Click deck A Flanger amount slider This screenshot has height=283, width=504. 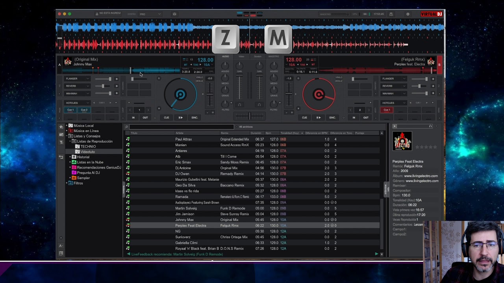tap(103, 79)
